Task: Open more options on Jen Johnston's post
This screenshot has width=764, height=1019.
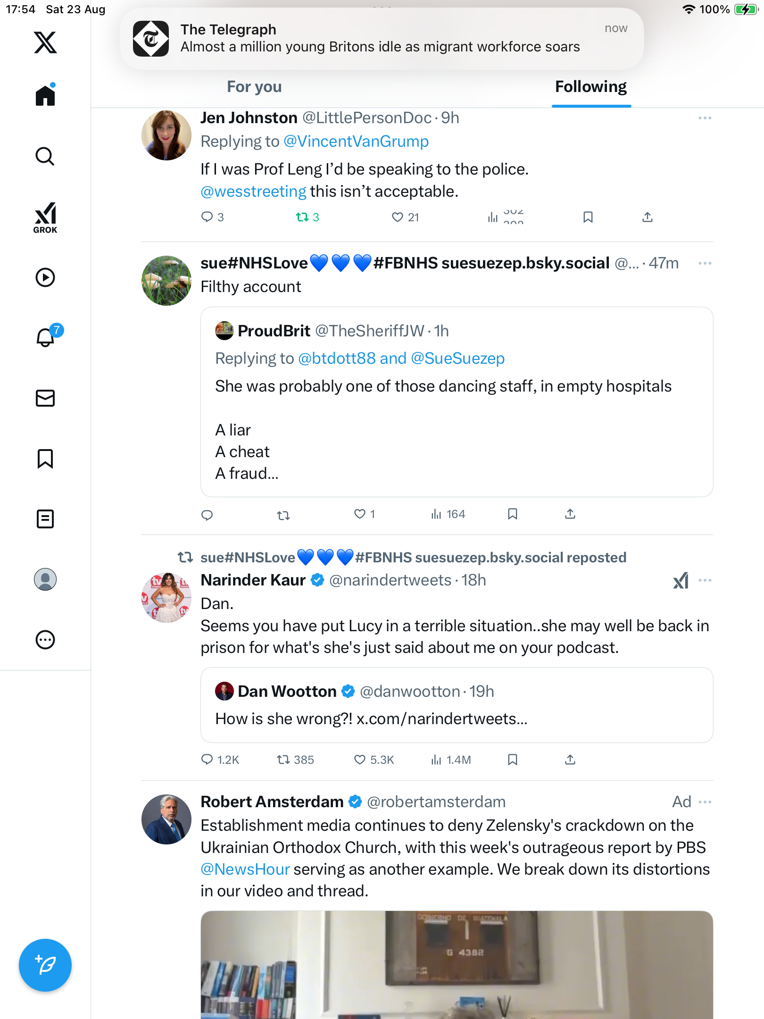Action: pos(705,118)
